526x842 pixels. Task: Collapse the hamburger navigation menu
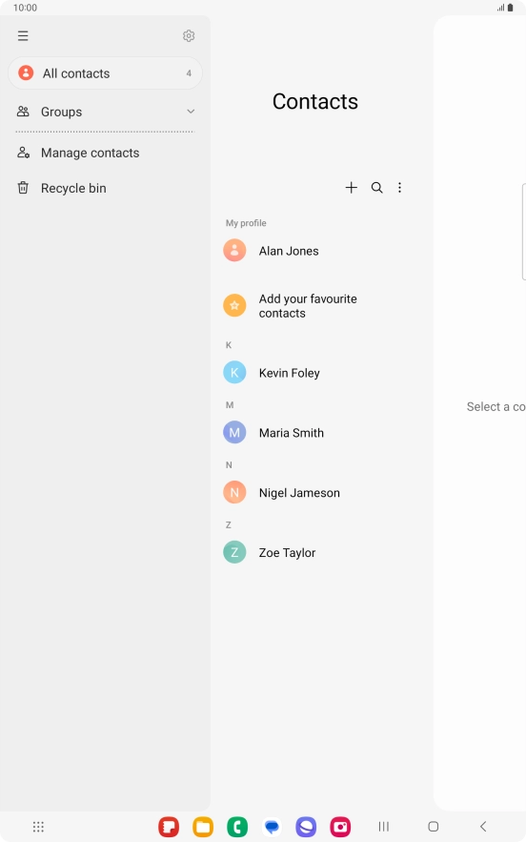click(23, 36)
